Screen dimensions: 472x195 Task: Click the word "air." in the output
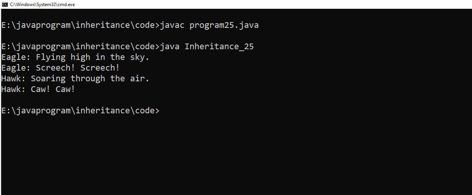click(x=140, y=79)
